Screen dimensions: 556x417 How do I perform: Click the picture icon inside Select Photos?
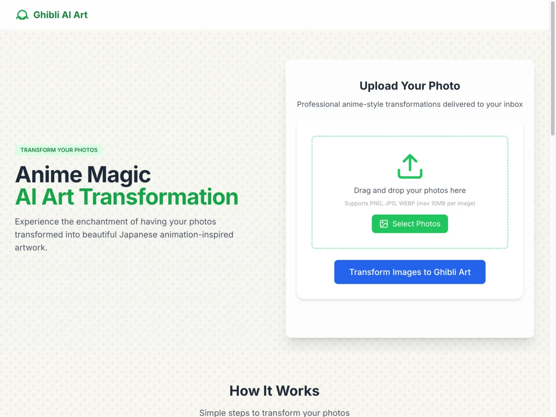click(384, 224)
